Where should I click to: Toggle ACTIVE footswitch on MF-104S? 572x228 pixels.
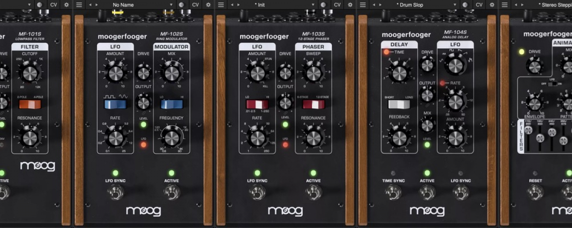(x=427, y=192)
